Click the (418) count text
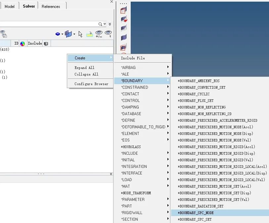 click(5, 49)
